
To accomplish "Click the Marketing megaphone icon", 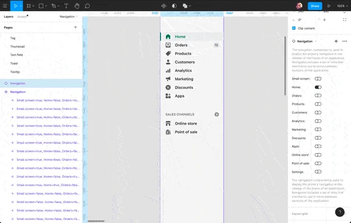I will [x=168, y=79].
